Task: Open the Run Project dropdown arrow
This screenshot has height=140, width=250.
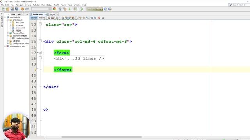Action: pos(72,9)
